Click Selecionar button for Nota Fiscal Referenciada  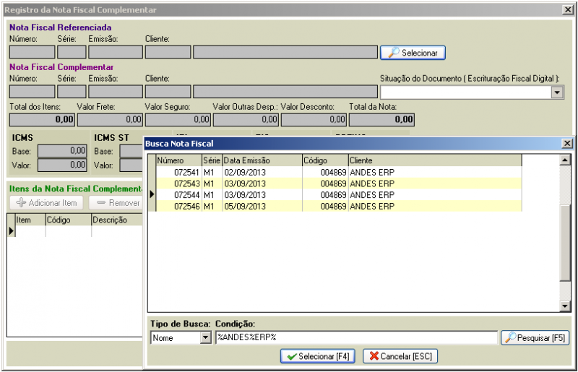point(413,53)
